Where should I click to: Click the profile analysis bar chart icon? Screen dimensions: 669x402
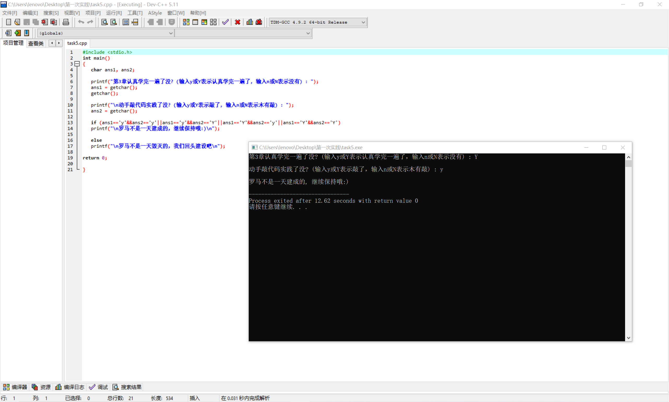[x=249, y=22]
